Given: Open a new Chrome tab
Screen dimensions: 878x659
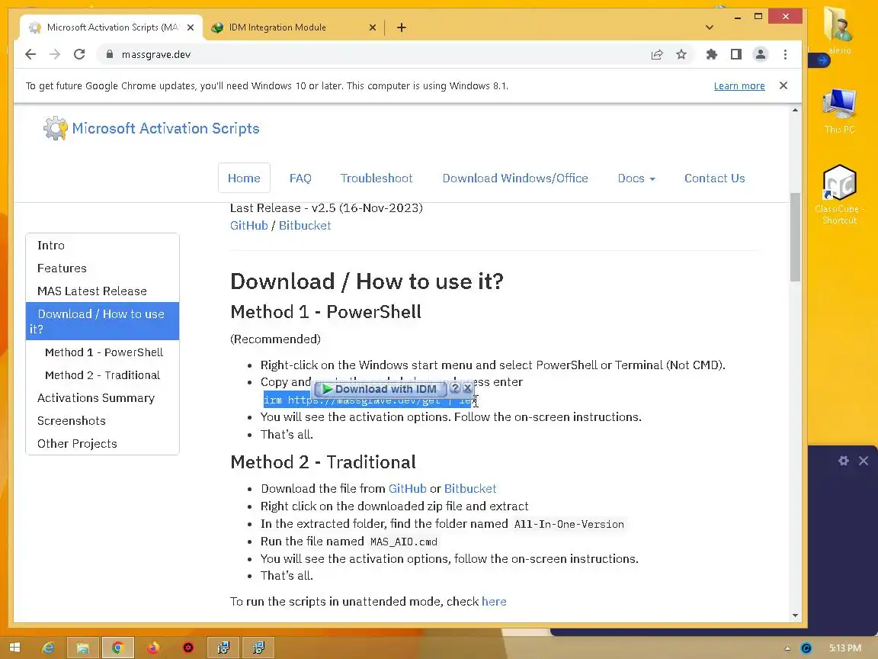Looking at the screenshot, I should coord(402,27).
